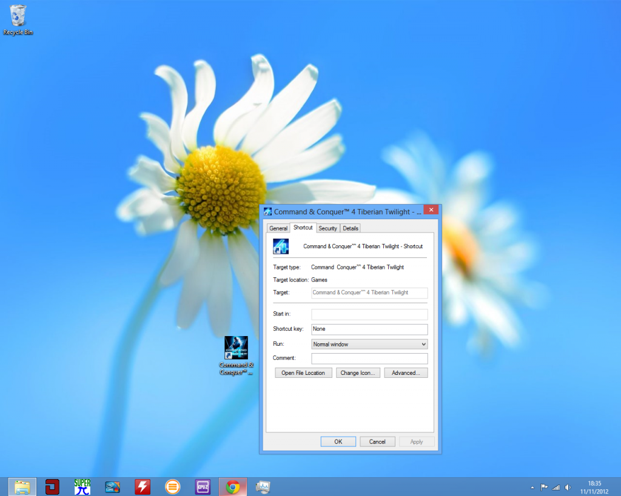Click the greyed-out Target field

(x=369, y=293)
